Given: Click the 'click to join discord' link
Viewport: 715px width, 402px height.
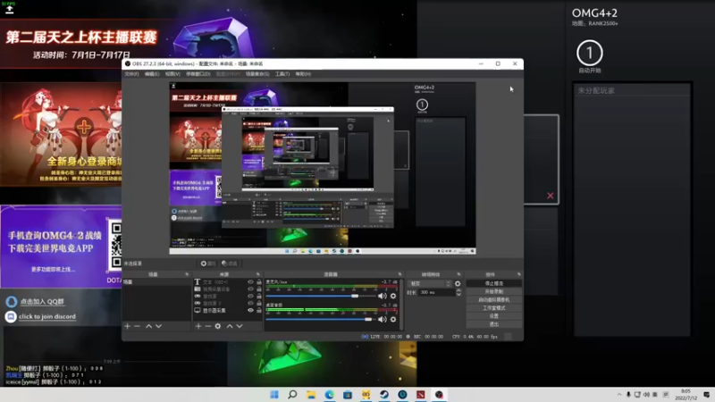Looking at the screenshot, I should pyautogui.click(x=47, y=316).
